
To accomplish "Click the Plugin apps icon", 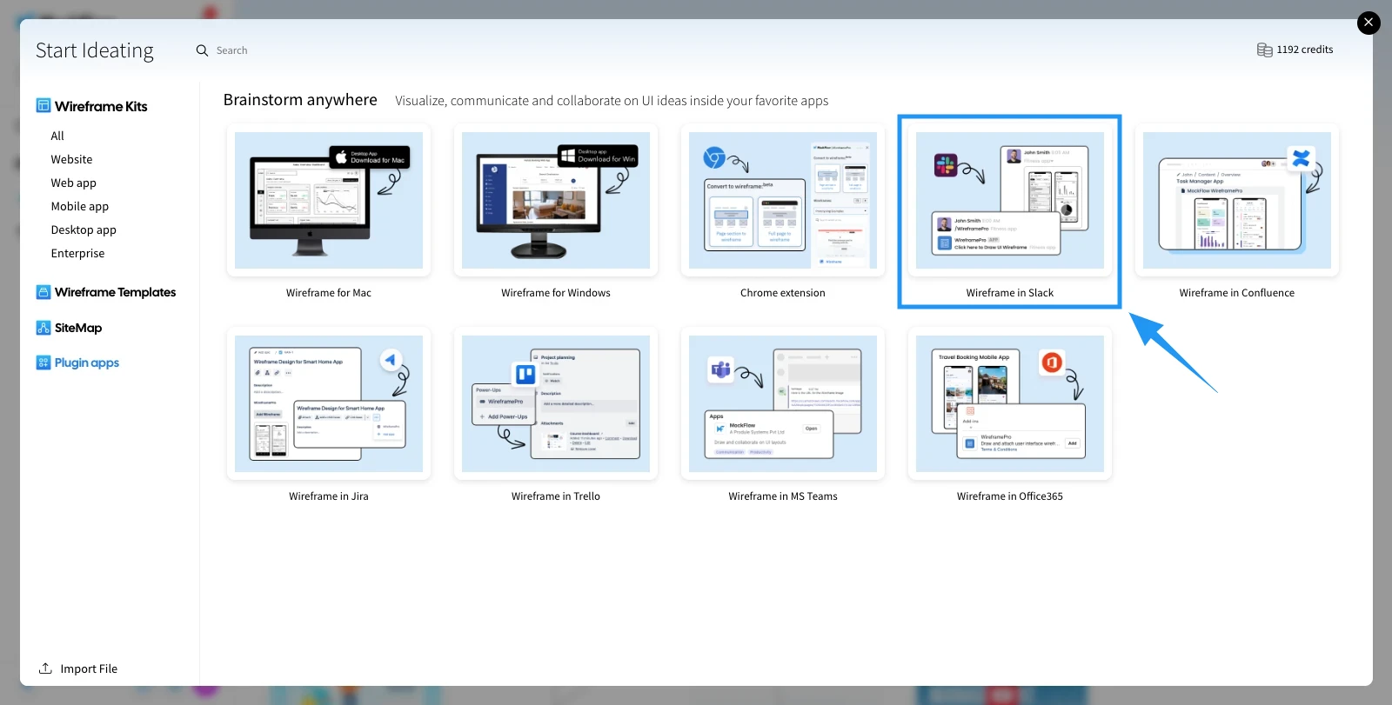I will pyautogui.click(x=43, y=362).
